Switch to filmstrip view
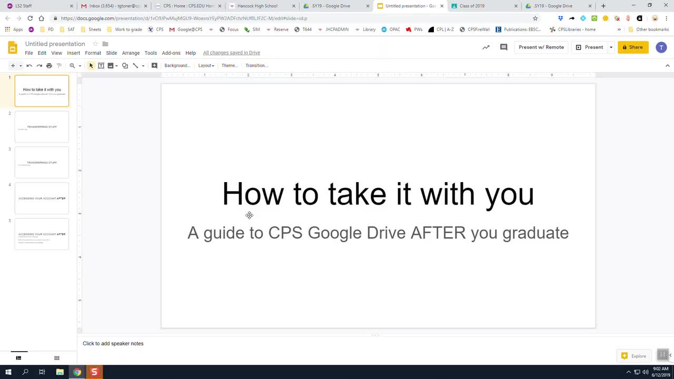The width and height of the screenshot is (674, 379). coord(18,358)
